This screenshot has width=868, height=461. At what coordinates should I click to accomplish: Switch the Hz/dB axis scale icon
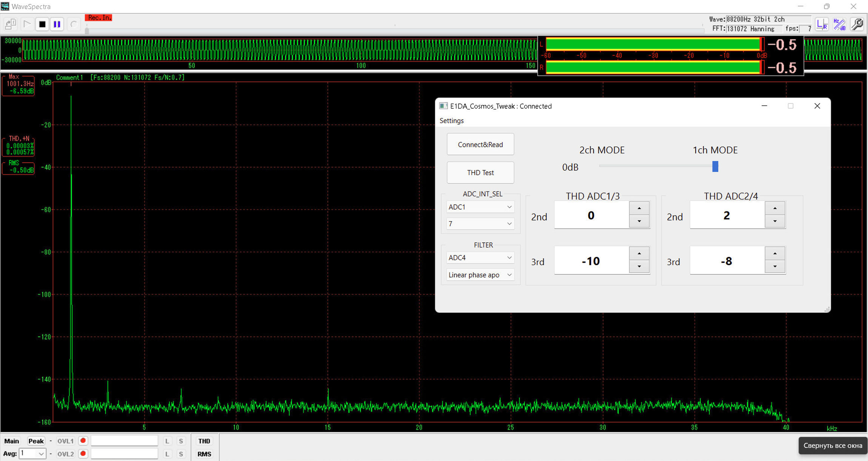[x=839, y=25]
